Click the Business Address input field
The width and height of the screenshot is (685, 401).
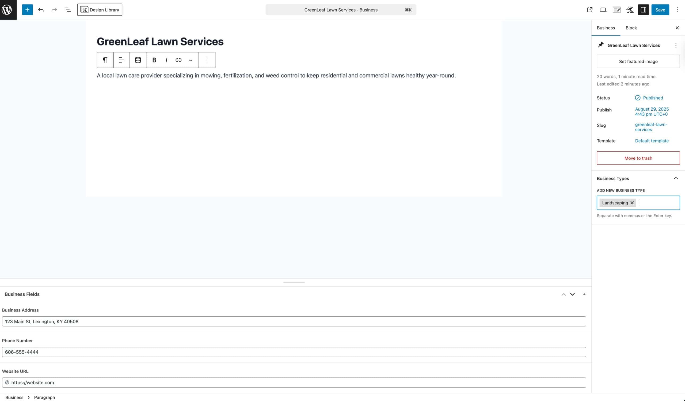pyautogui.click(x=294, y=321)
